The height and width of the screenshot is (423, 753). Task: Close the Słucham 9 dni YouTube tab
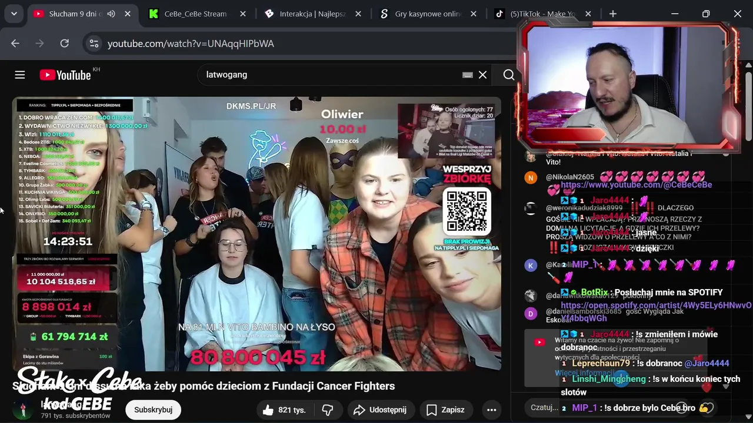pyautogui.click(x=128, y=14)
